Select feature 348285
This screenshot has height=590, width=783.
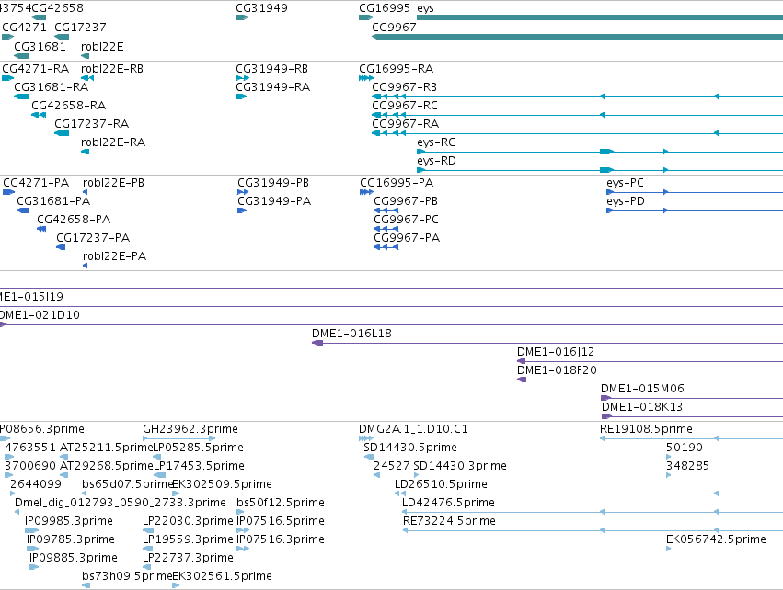[x=687, y=466]
